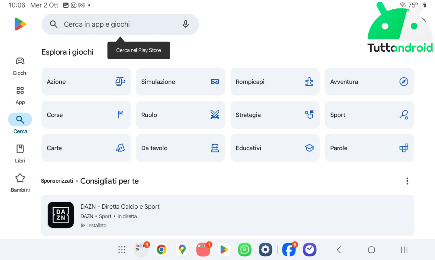Open sponsored section three-dot menu
This screenshot has height=260, width=435.
tap(407, 181)
